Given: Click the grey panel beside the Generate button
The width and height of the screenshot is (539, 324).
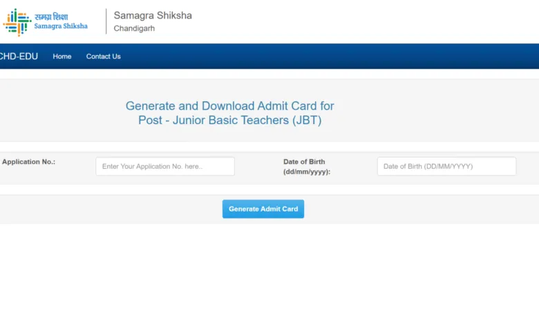Looking at the screenshot, I should (415, 209).
